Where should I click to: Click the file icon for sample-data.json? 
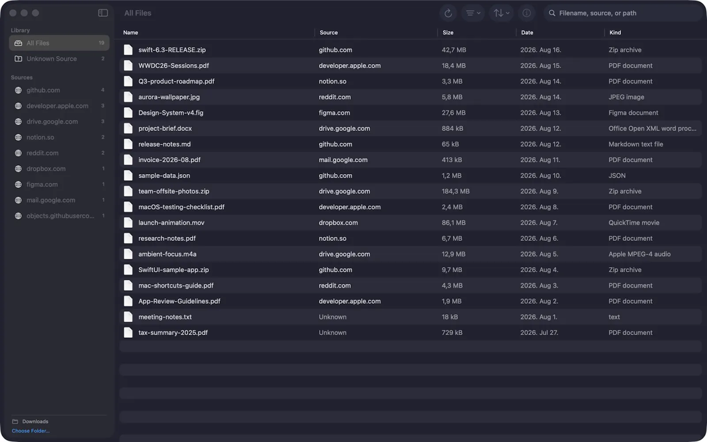point(128,175)
